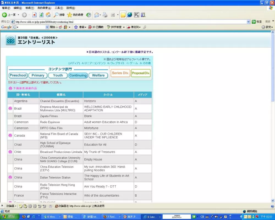Open the Proposal Div. button

tap(141, 73)
